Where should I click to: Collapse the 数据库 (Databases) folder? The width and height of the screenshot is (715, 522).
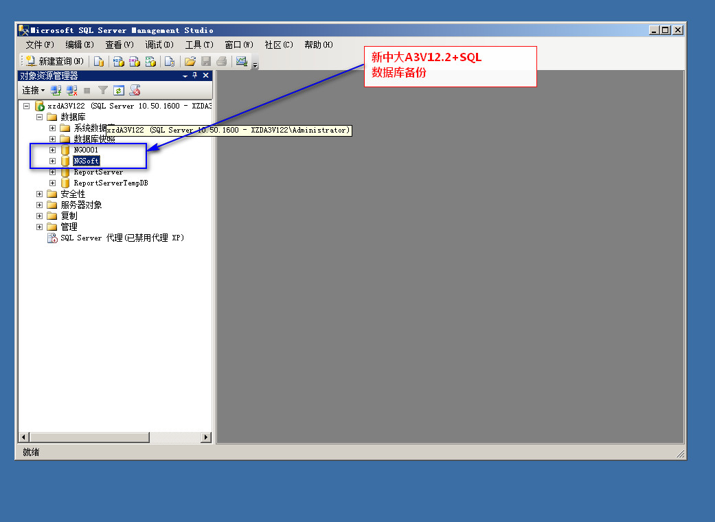point(40,117)
